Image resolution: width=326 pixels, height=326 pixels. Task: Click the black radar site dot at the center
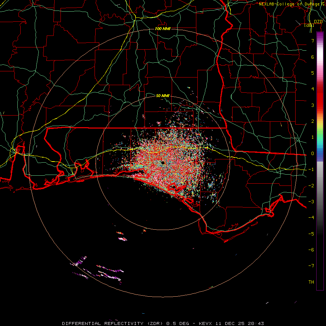(163, 163)
